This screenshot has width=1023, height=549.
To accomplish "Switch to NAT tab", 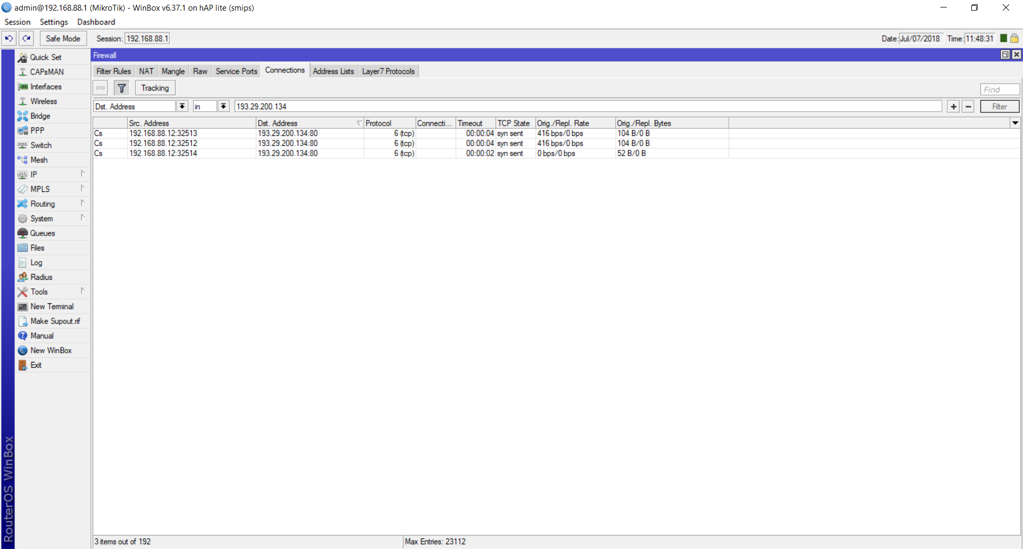I will (147, 71).
